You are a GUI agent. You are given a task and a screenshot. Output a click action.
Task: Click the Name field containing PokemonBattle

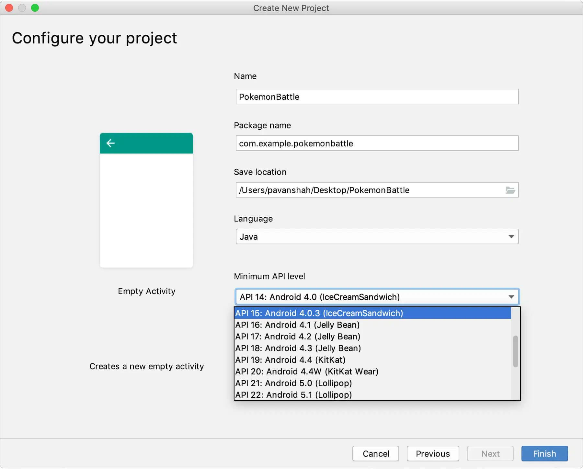(377, 97)
